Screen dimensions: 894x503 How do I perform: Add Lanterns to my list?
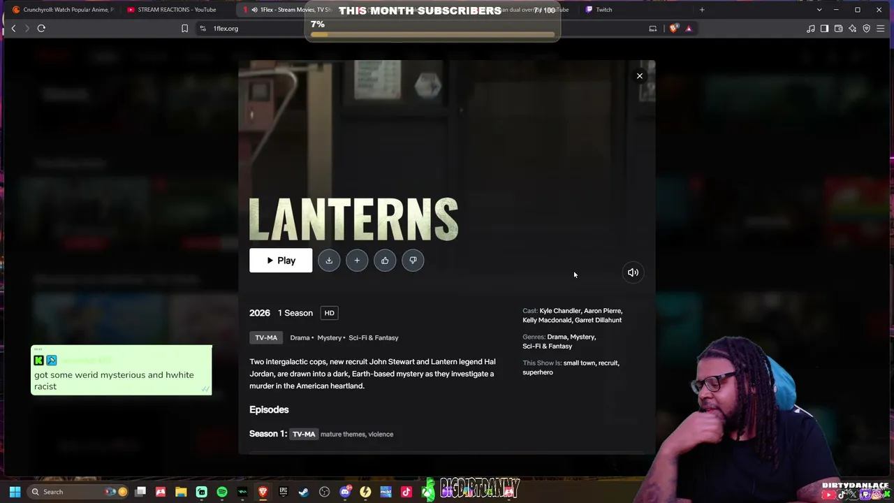click(x=357, y=261)
